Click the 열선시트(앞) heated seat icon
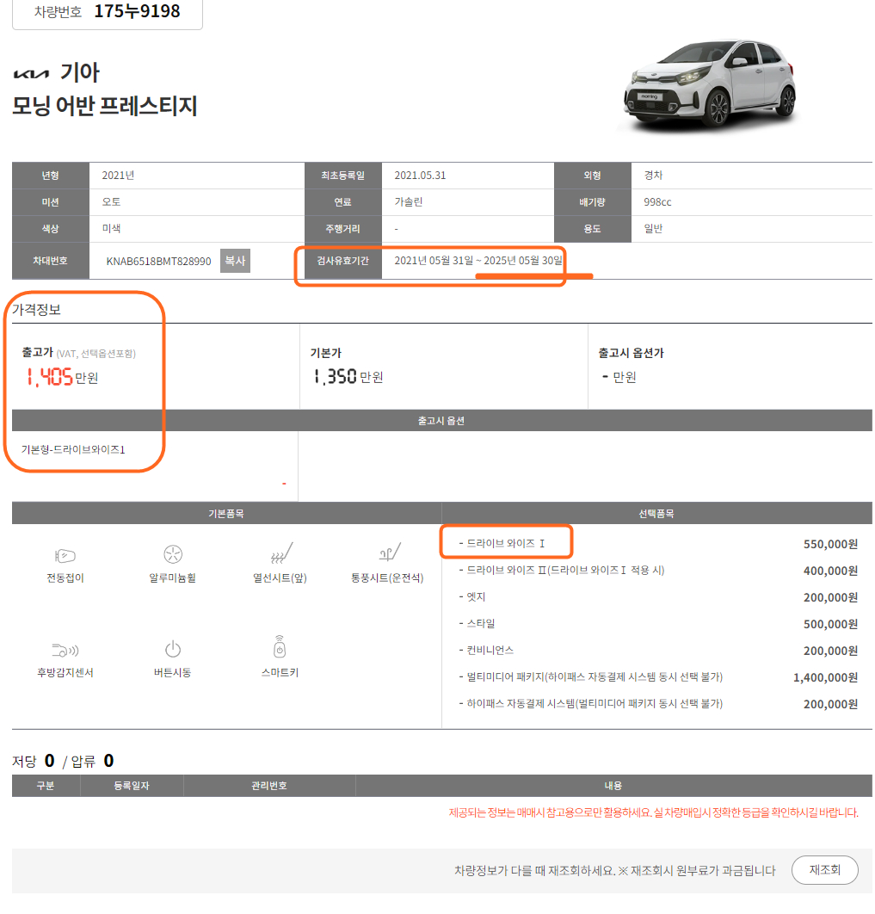 click(x=280, y=553)
